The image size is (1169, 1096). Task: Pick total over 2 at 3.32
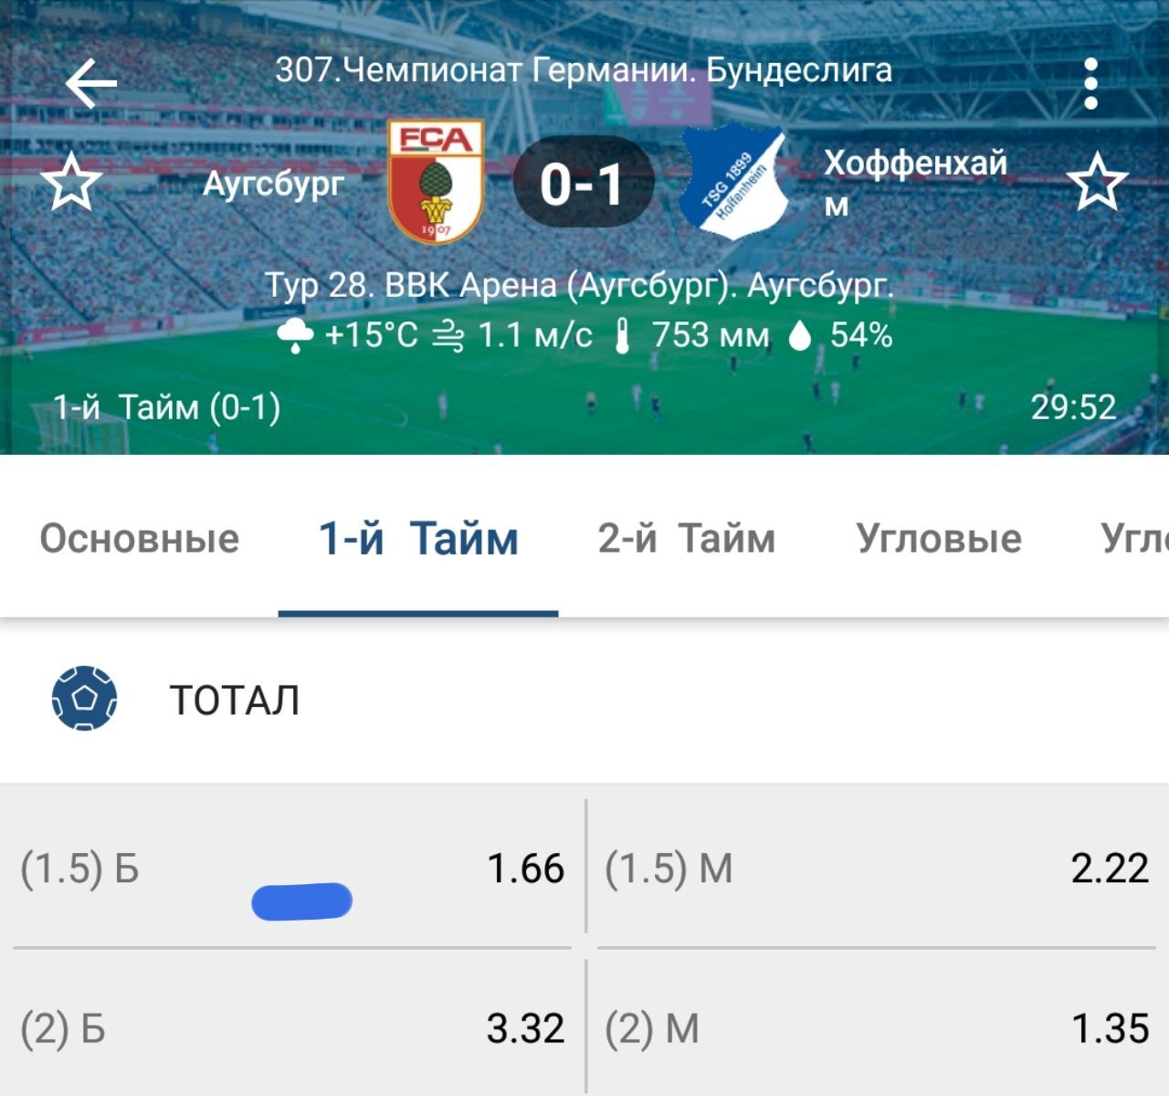(292, 1027)
